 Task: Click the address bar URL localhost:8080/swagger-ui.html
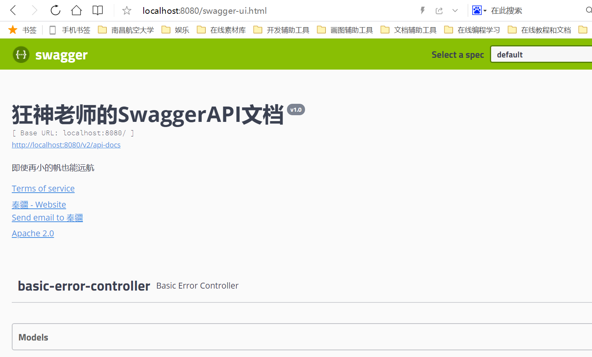[205, 11]
